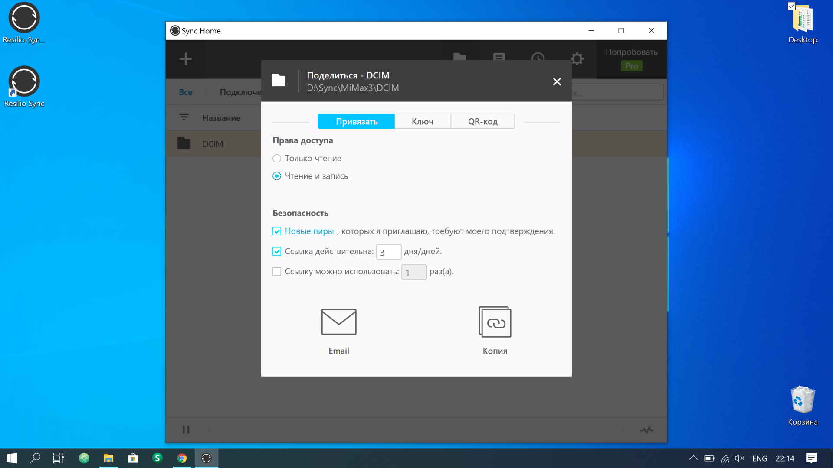Click the Новые пиры link
Viewport: 833px width, 468px height.
pyautogui.click(x=309, y=231)
